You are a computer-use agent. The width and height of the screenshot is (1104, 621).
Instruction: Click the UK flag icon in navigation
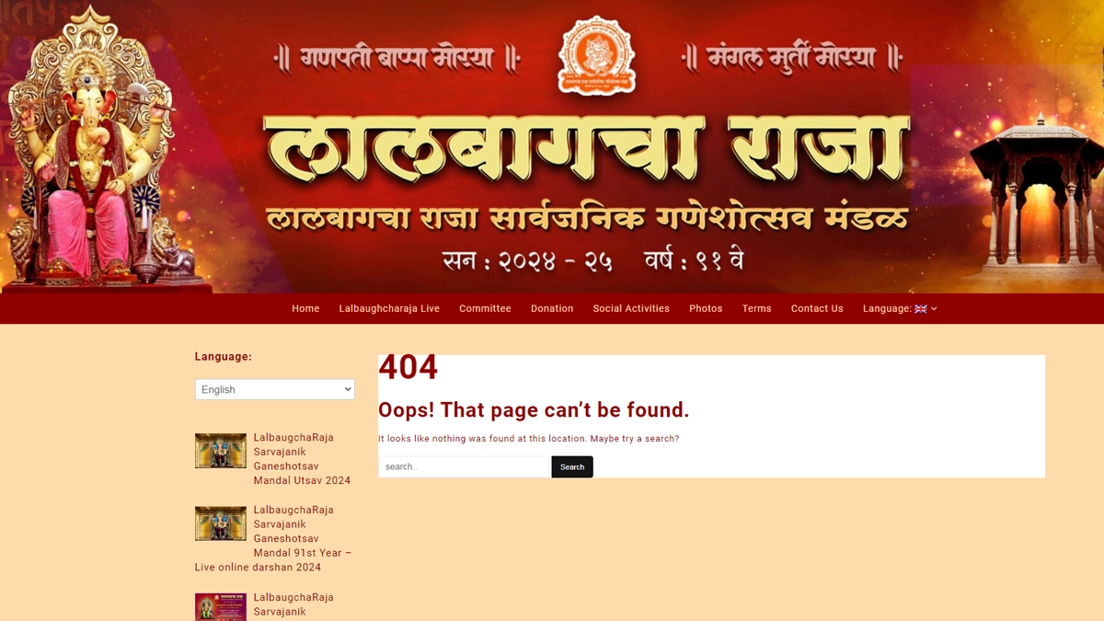[x=920, y=309]
